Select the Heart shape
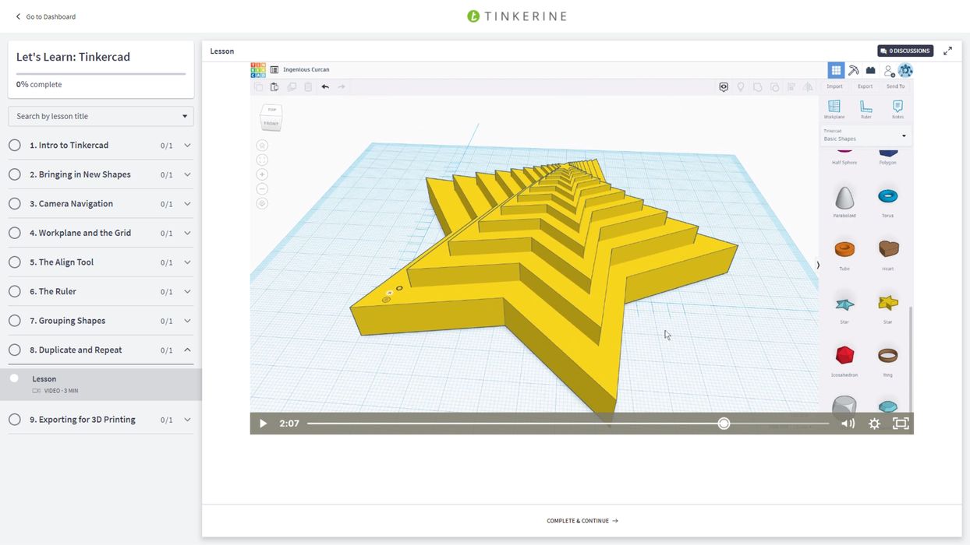The image size is (970, 545). [887, 248]
